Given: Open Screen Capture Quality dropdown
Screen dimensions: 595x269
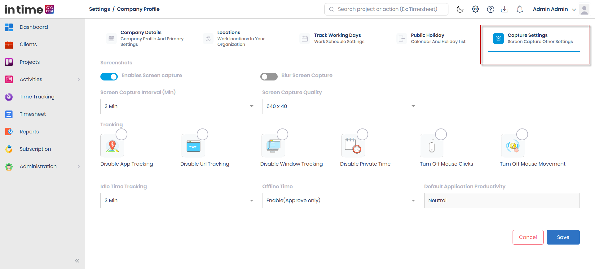Looking at the screenshot, I should coord(340,106).
